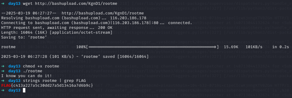Image resolution: width=292 pixels, height=98 pixels.
Task: Click the 'I know you can do it!' output
Action: point(26,76)
